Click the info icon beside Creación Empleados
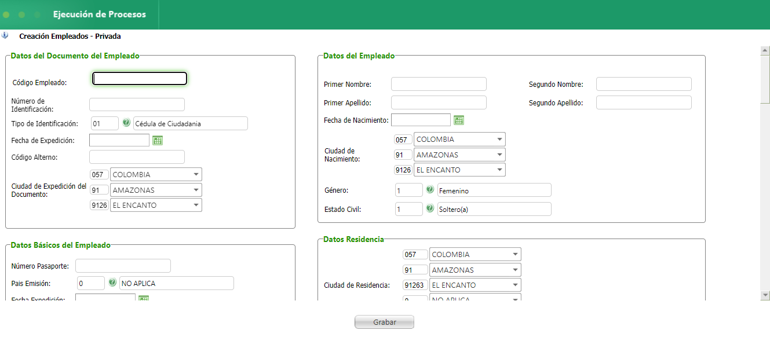Image resolution: width=770 pixels, height=352 pixels. coord(5,36)
